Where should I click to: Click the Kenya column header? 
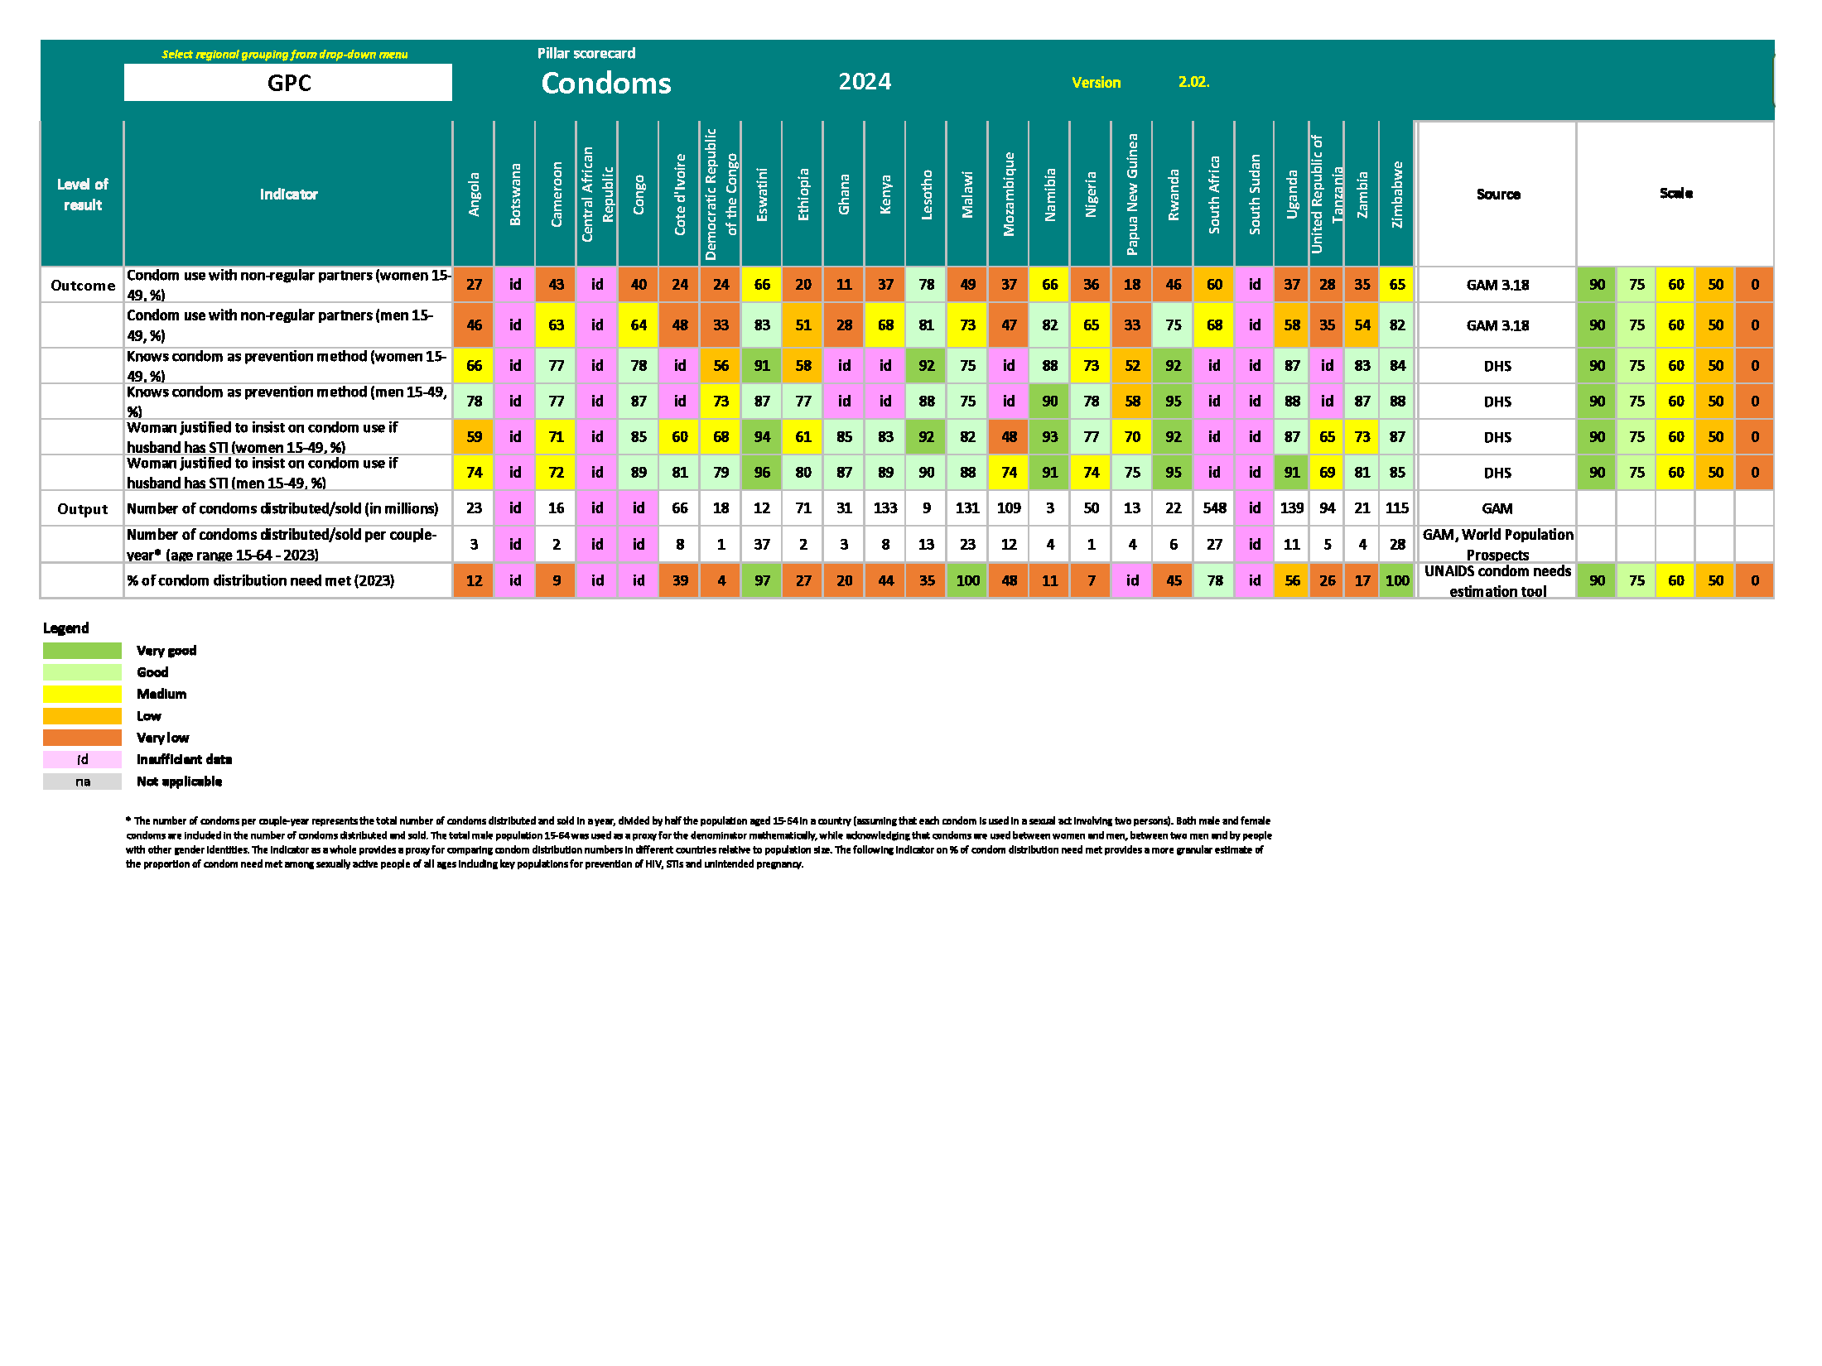coord(885,194)
